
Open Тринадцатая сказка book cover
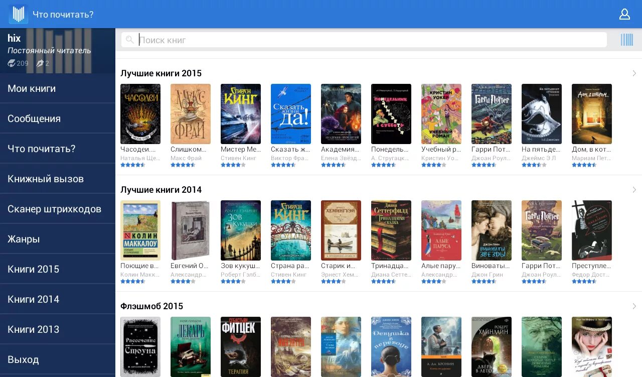point(391,230)
